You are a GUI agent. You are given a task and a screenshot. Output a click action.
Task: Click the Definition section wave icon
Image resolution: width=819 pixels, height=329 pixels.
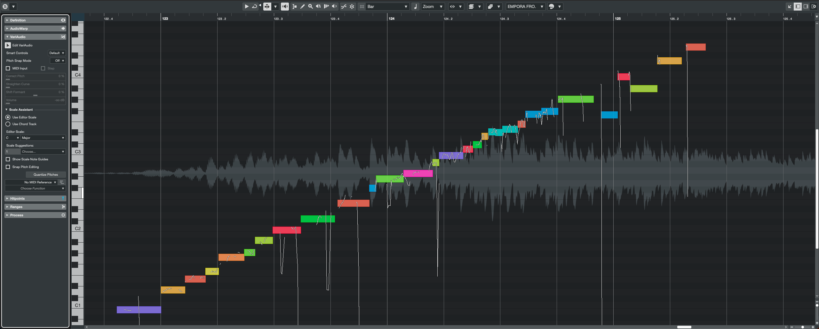63,20
